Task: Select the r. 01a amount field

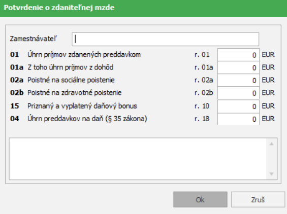Action: (x=238, y=67)
